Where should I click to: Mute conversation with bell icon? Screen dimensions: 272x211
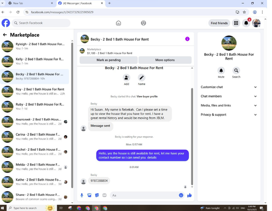pos(221,71)
